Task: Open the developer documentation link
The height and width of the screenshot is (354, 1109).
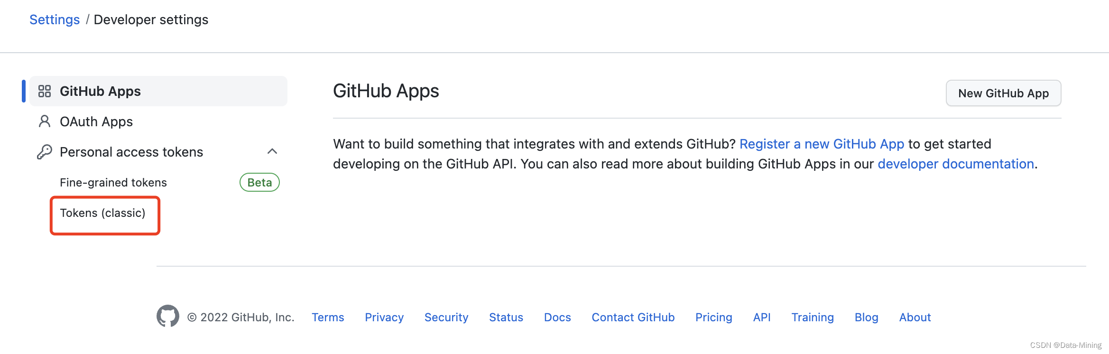Action: (955, 164)
